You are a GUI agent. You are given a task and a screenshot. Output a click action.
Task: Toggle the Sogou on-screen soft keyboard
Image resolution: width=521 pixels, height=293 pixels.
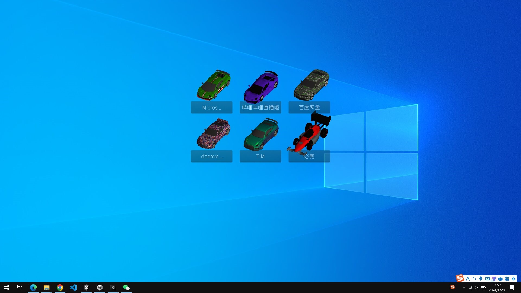tap(488, 279)
